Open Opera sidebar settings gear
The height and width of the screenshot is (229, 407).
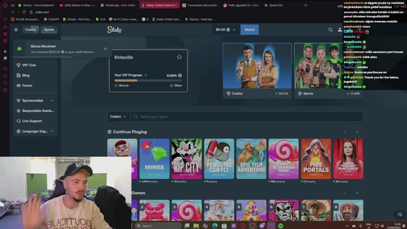(x=5, y=90)
